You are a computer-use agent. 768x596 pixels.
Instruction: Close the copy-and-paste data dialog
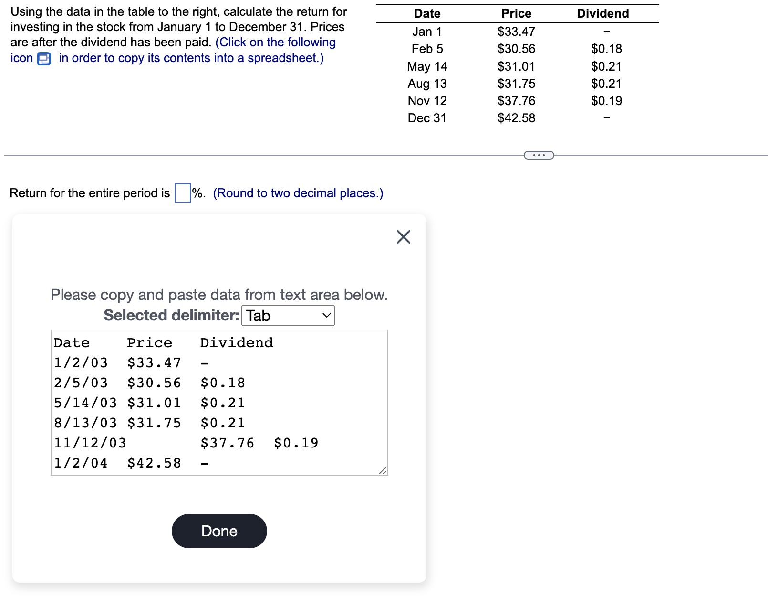click(403, 236)
